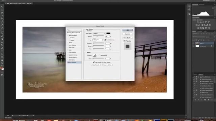
Task: Add an Invert adjustment
Action: pyautogui.click(x=198, y=28)
